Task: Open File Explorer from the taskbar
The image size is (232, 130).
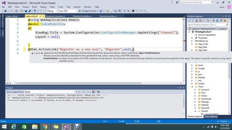Action: tap(35, 127)
